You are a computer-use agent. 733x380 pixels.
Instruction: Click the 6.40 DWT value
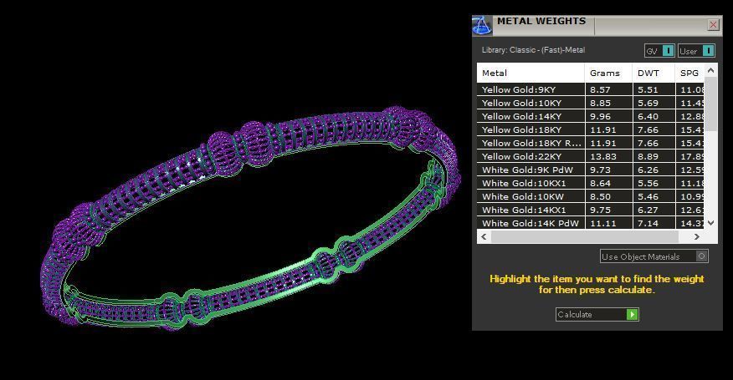(648, 116)
